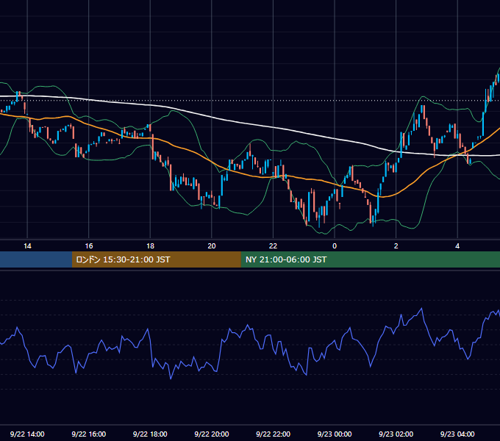Click the 22 hour axis label
This screenshot has width=500, height=441.
pyautogui.click(x=273, y=246)
